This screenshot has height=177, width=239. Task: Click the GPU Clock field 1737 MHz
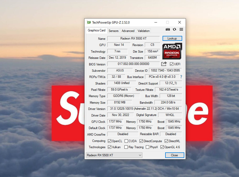[115, 121]
